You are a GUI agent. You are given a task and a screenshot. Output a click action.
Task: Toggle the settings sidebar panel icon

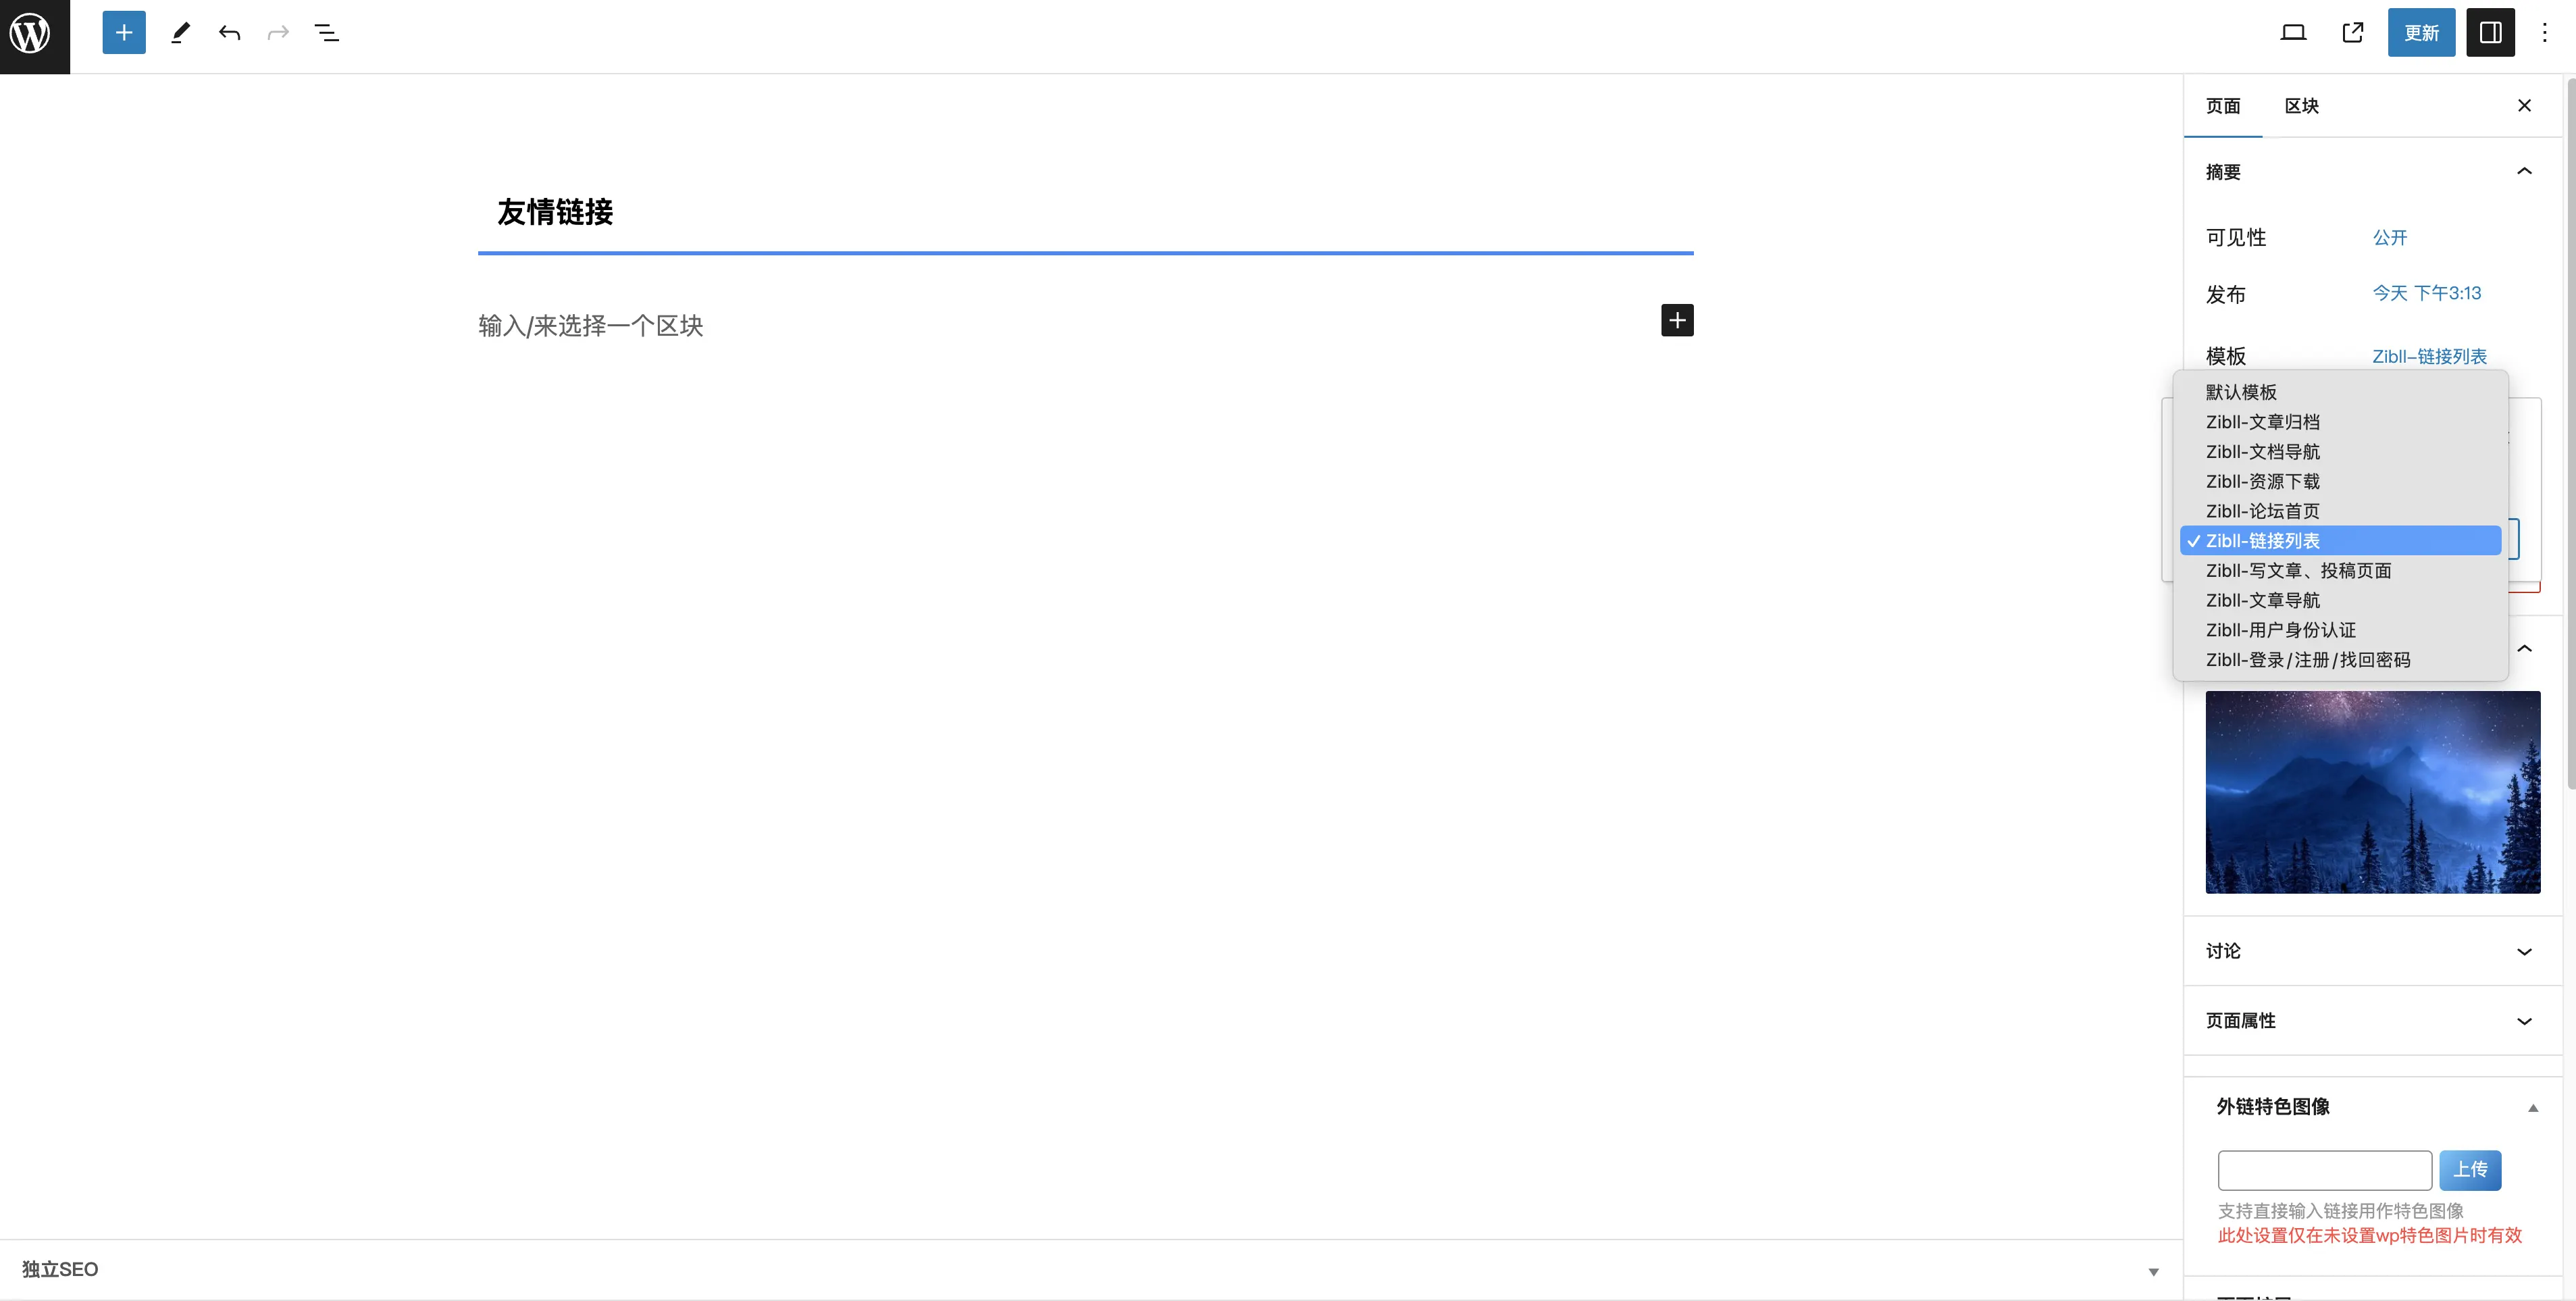click(x=2490, y=33)
